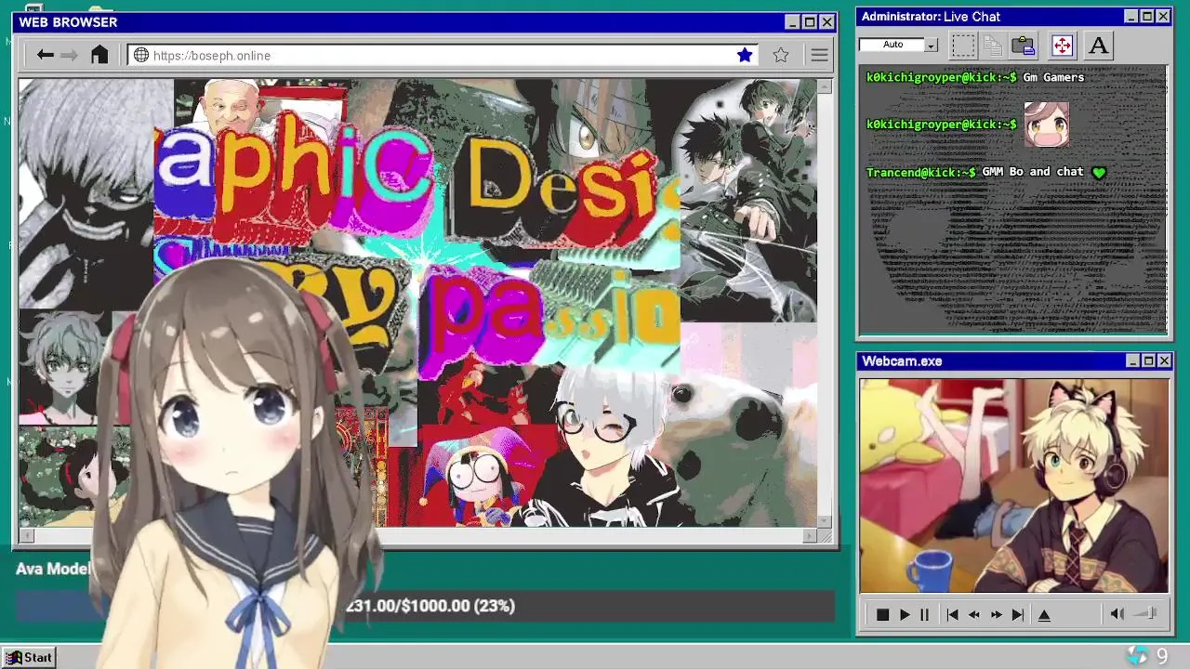The image size is (1190, 669).
Task: Click the Webcam.exe title bar
Action: pyautogui.click(x=1014, y=361)
